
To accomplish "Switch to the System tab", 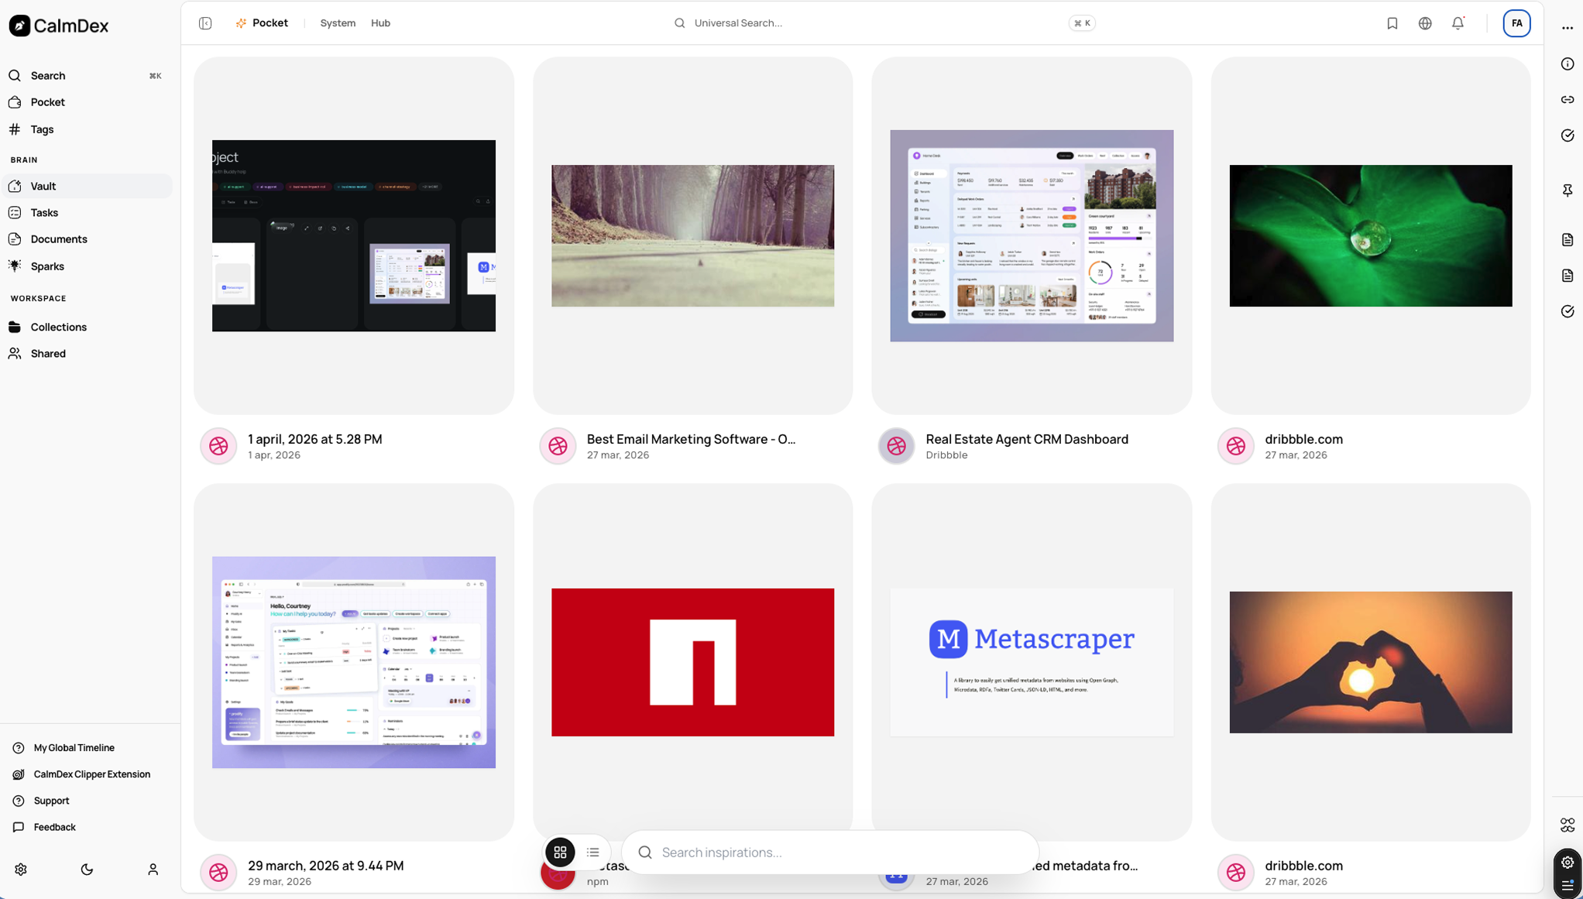I will [337, 23].
